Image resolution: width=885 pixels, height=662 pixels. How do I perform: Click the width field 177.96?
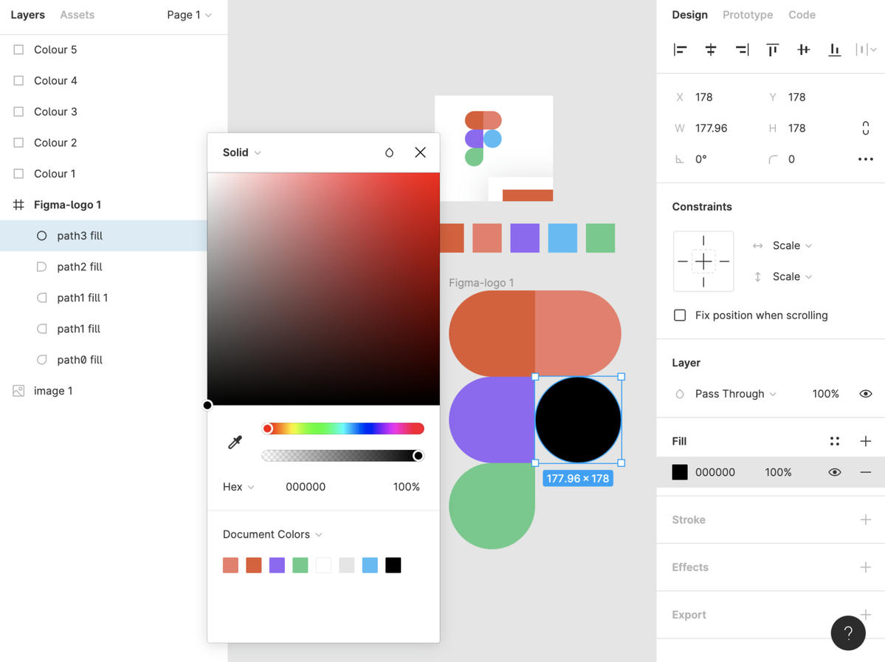pyautogui.click(x=711, y=129)
